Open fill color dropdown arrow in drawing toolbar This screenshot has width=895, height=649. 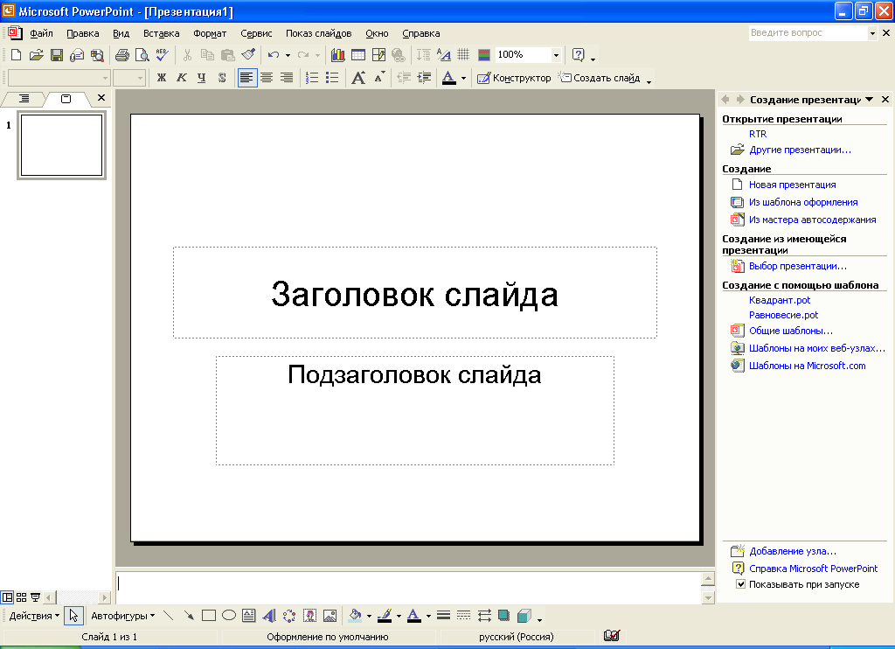coord(369,616)
